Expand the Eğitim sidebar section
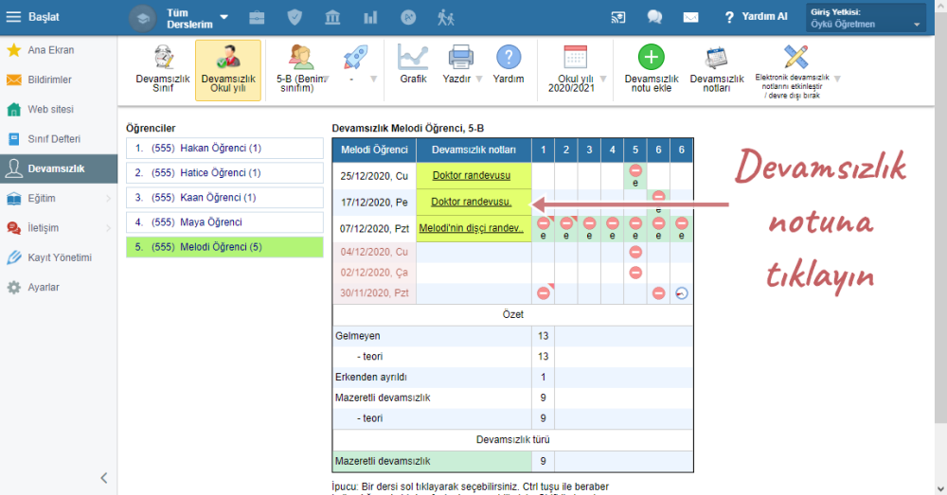947x495 pixels. pyautogui.click(x=59, y=198)
